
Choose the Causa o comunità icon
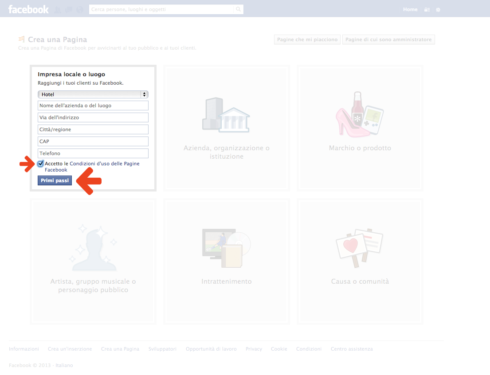[360, 248]
